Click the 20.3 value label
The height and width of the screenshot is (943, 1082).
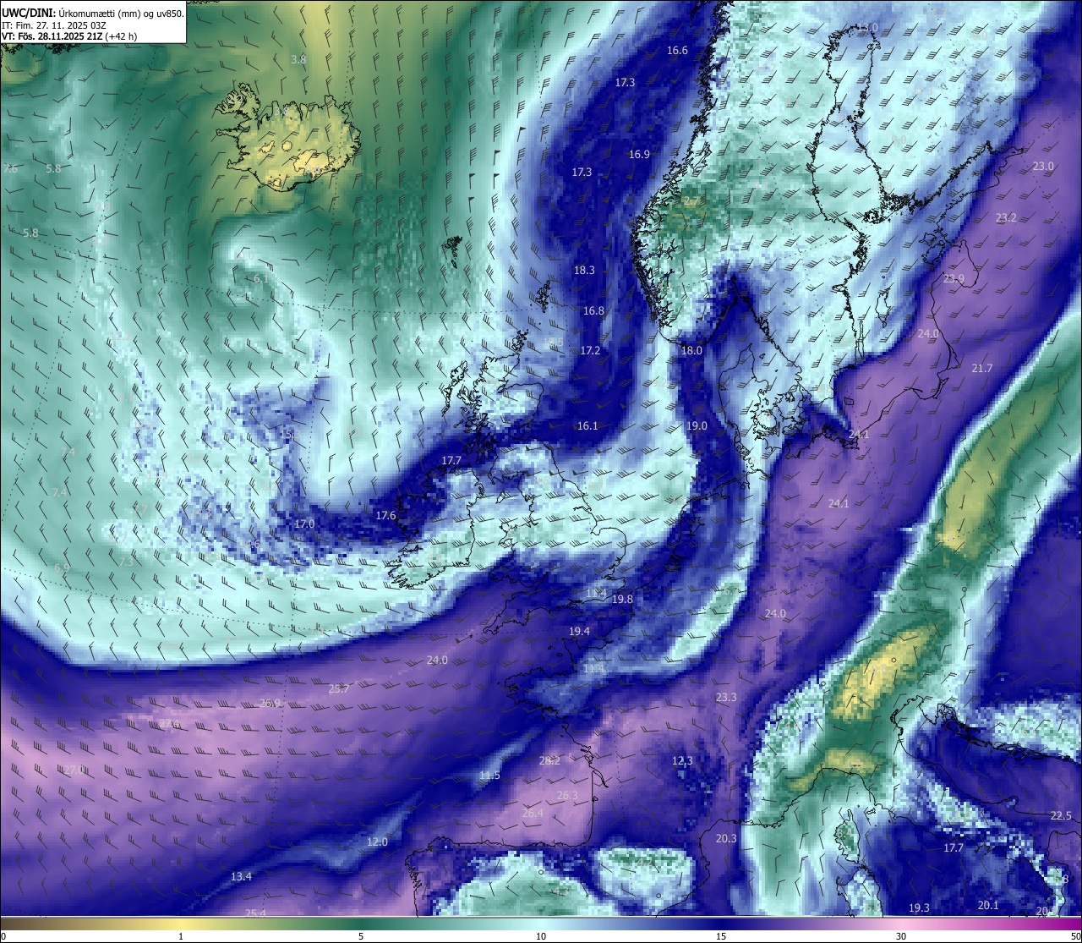tap(726, 839)
